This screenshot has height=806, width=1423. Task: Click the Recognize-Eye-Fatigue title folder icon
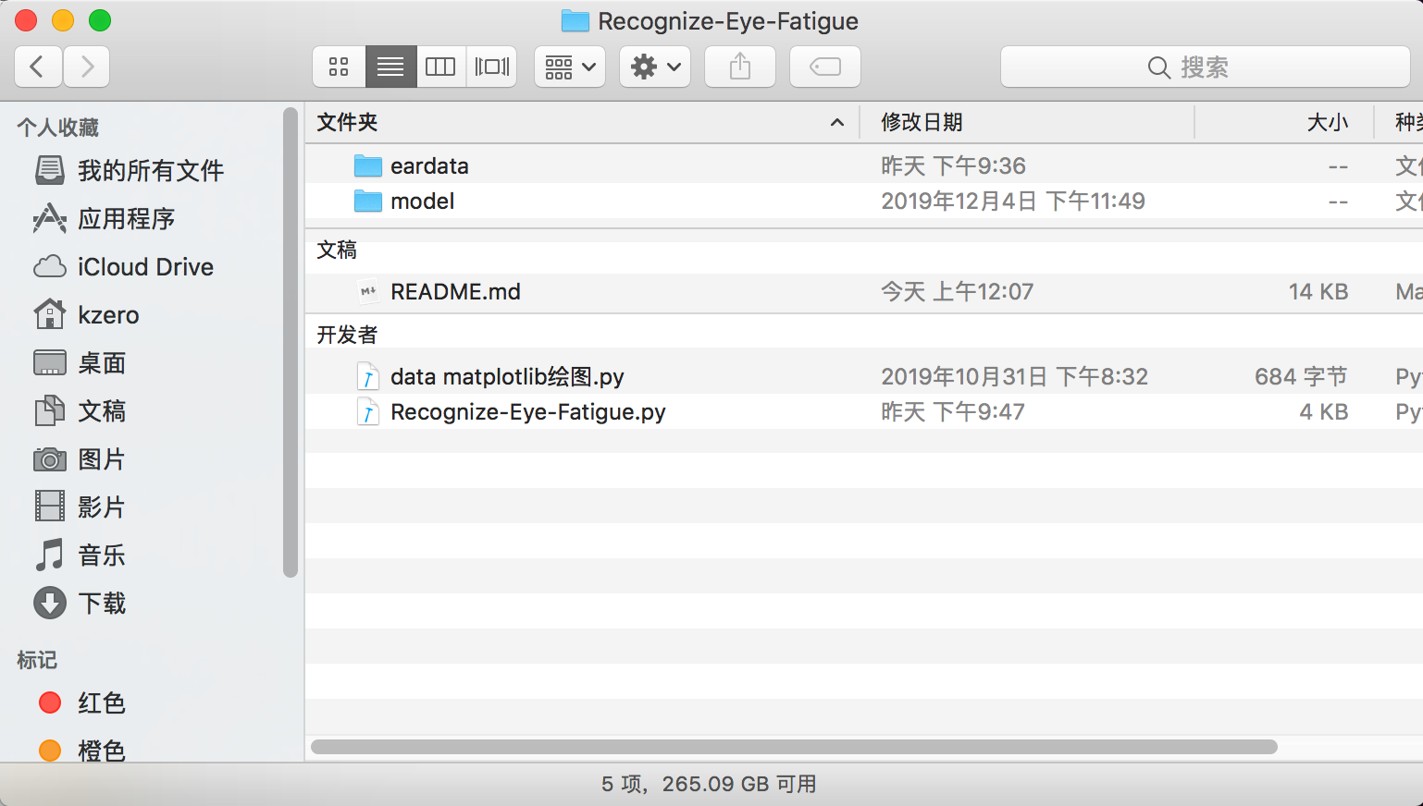[575, 21]
